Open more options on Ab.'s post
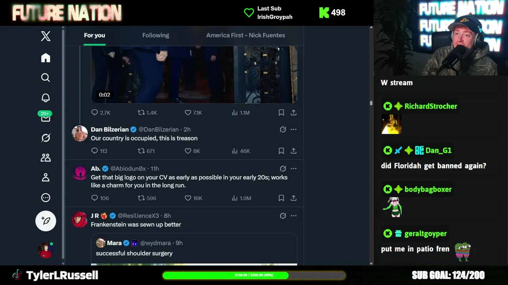This screenshot has height=285, width=508. click(x=294, y=169)
